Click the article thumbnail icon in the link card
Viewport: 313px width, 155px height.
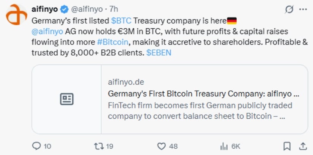click(67, 99)
